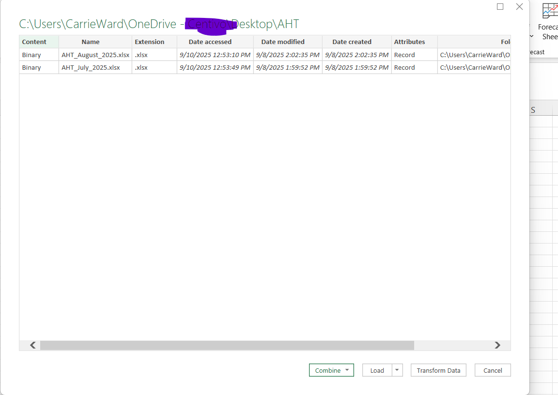Maximize the dialog window
Screen dimensions: 558x395
click(500, 6)
